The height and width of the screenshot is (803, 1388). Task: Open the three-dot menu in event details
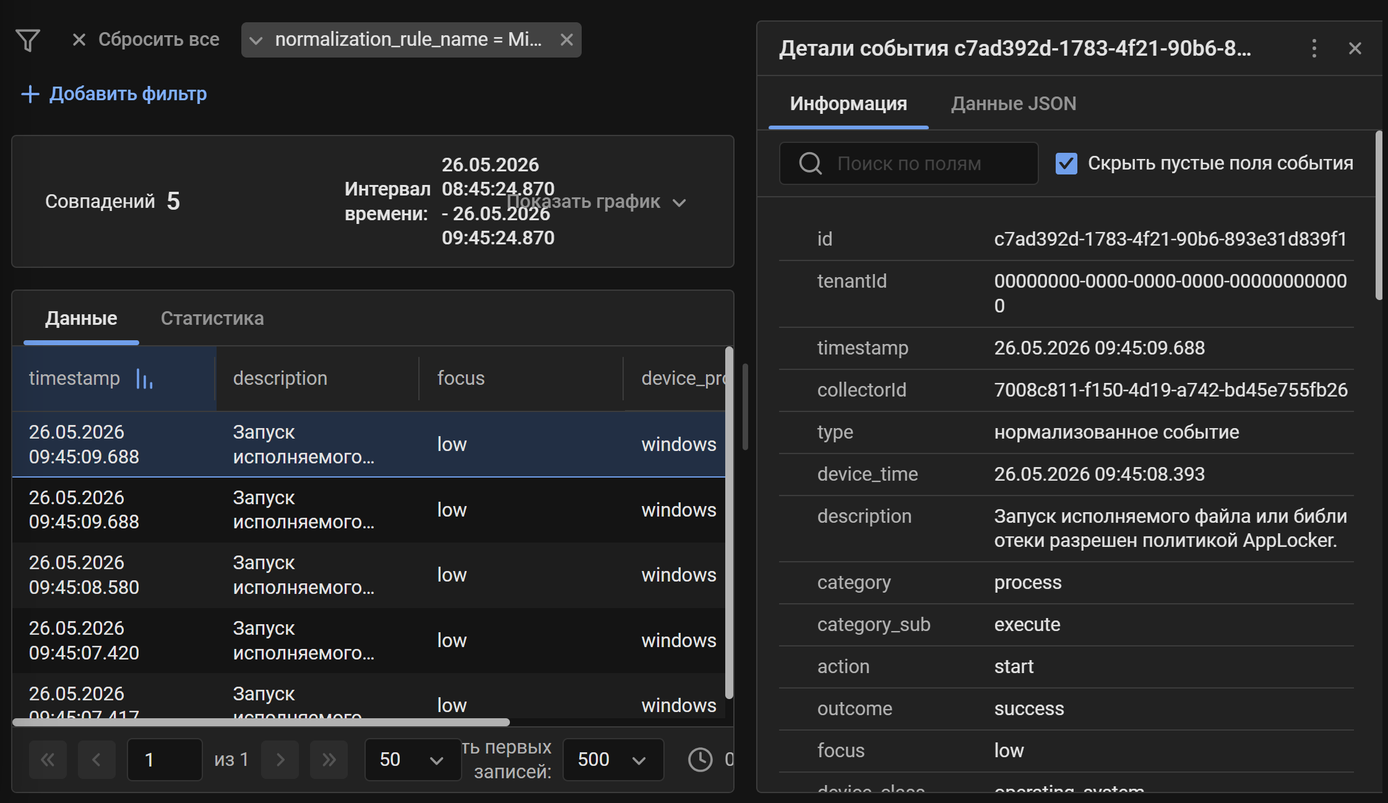[x=1314, y=48]
